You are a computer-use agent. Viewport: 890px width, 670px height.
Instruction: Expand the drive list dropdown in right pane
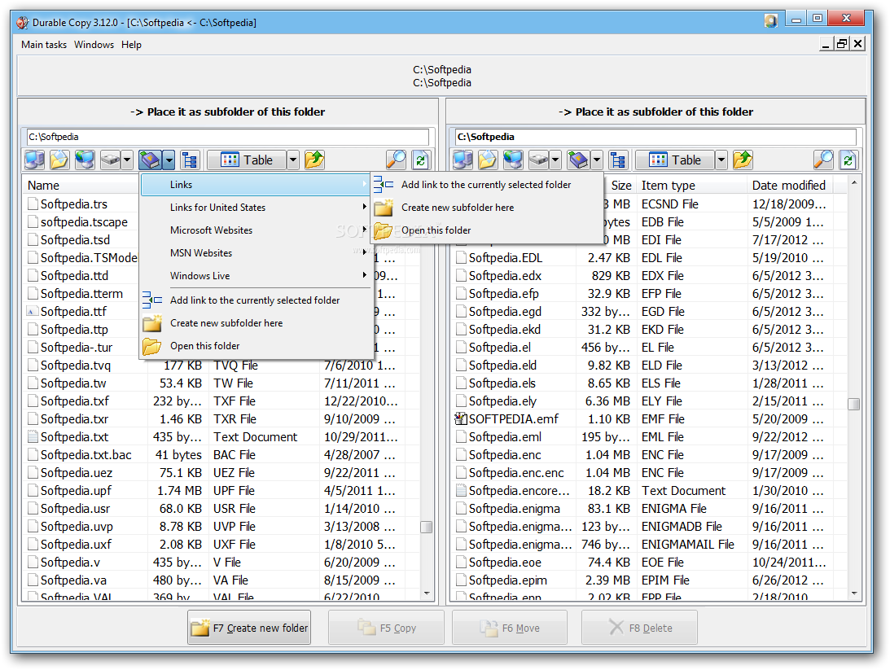tap(555, 160)
